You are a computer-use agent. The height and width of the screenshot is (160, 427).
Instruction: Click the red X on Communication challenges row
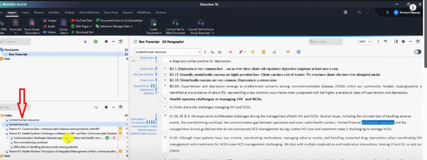click(114, 138)
